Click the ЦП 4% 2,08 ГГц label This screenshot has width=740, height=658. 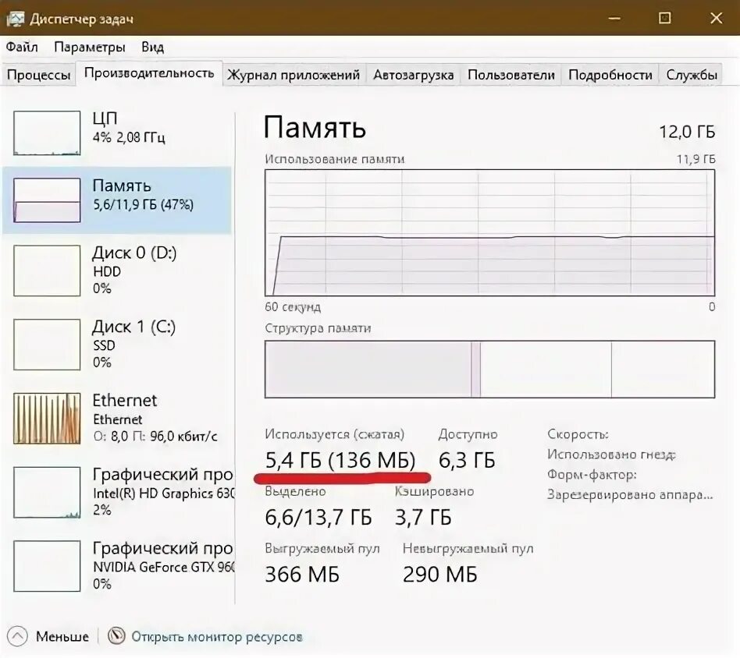(x=129, y=127)
